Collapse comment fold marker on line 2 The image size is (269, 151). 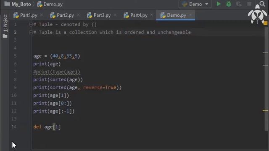[31, 32]
